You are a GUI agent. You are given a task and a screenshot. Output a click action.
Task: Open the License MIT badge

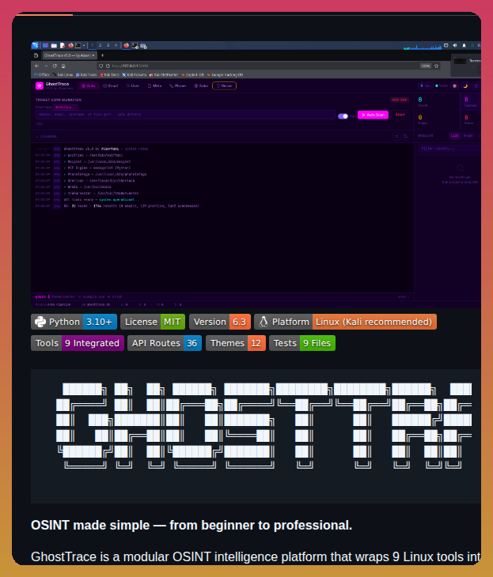[x=153, y=322]
